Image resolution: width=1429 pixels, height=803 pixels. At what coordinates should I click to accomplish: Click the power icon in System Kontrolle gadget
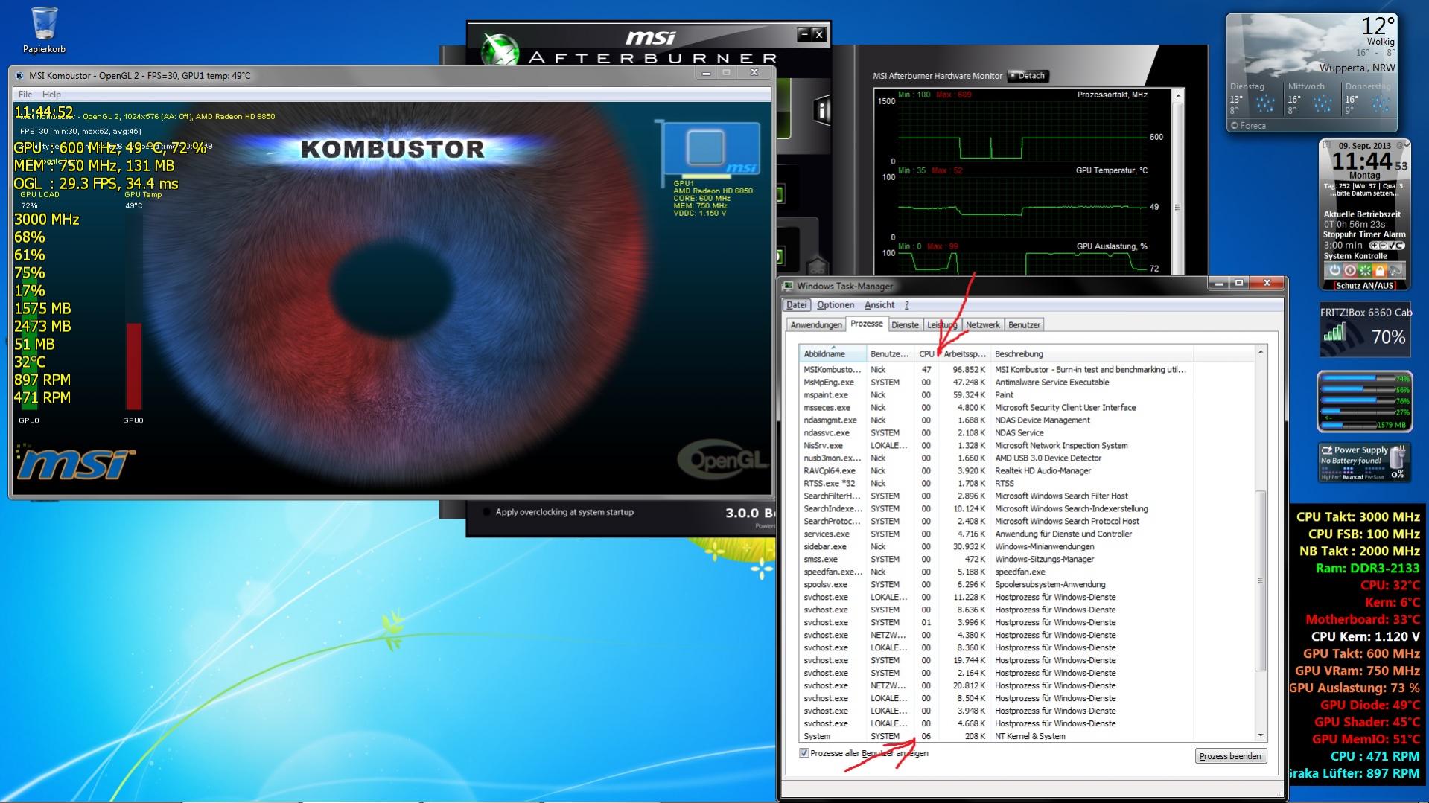tap(1334, 270)
